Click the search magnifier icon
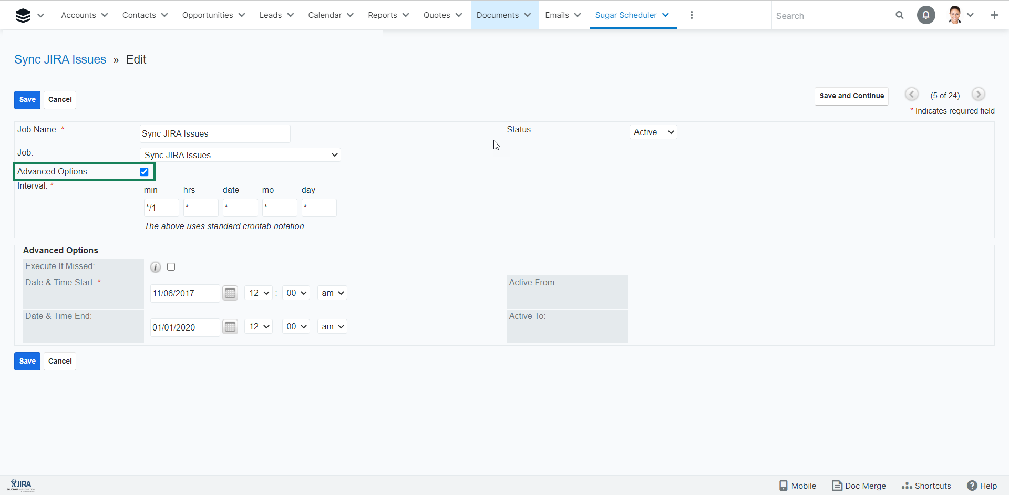The width and height of the screenshot is (1009, 495). coord(900,15)
